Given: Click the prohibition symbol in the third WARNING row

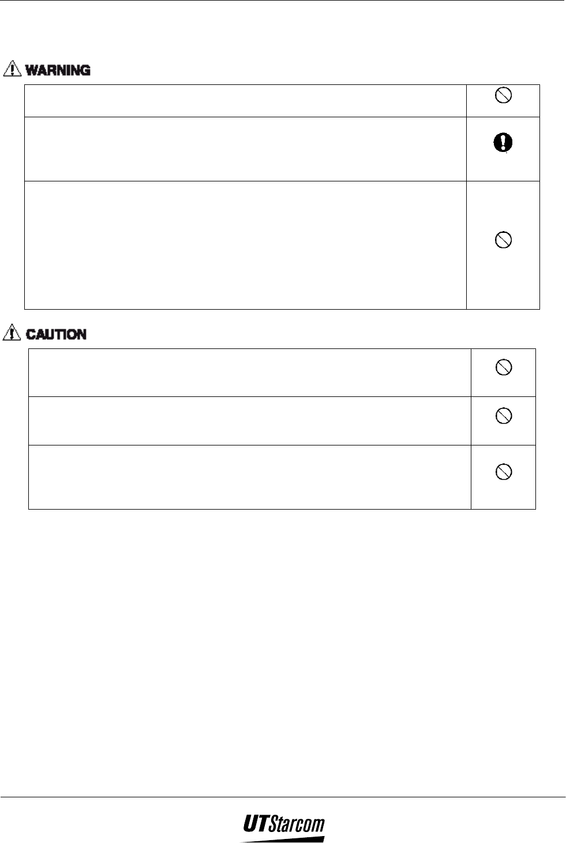Looking at the screenshot, I should coord(503,240).
